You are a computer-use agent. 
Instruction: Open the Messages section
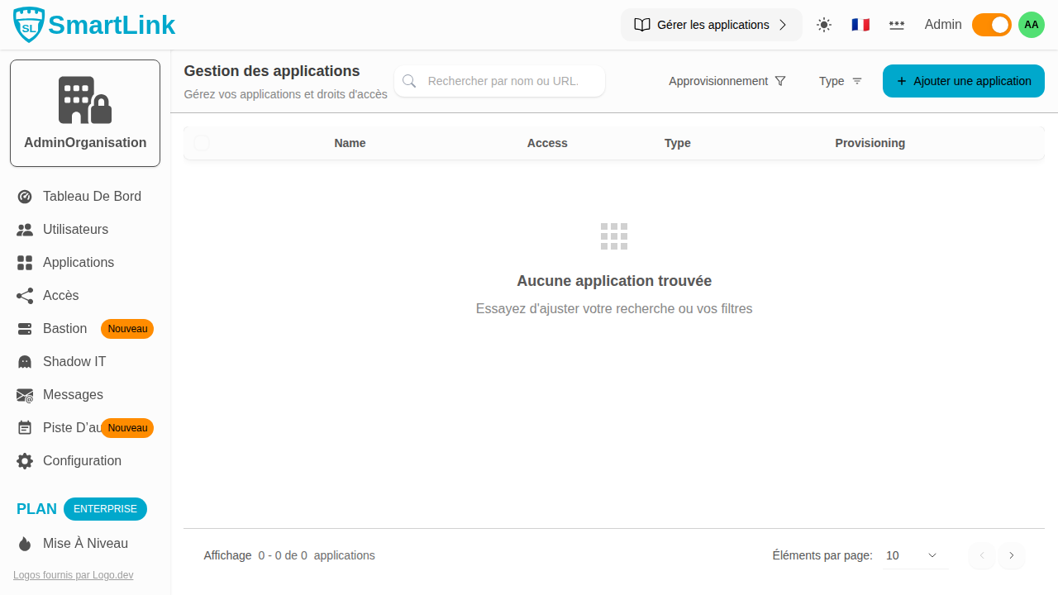tap(73, 394)
